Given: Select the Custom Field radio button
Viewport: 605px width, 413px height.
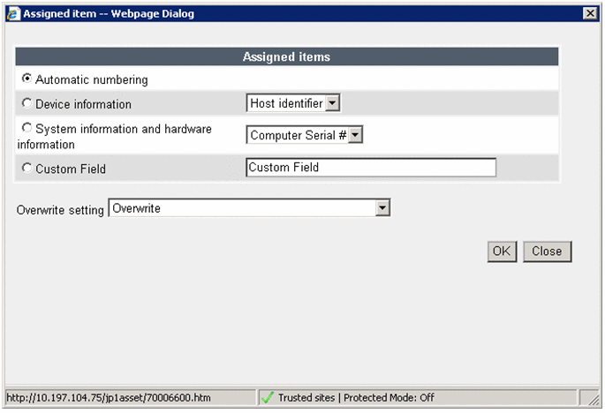Looking at the screenshot, I should [x=26, y=168].
